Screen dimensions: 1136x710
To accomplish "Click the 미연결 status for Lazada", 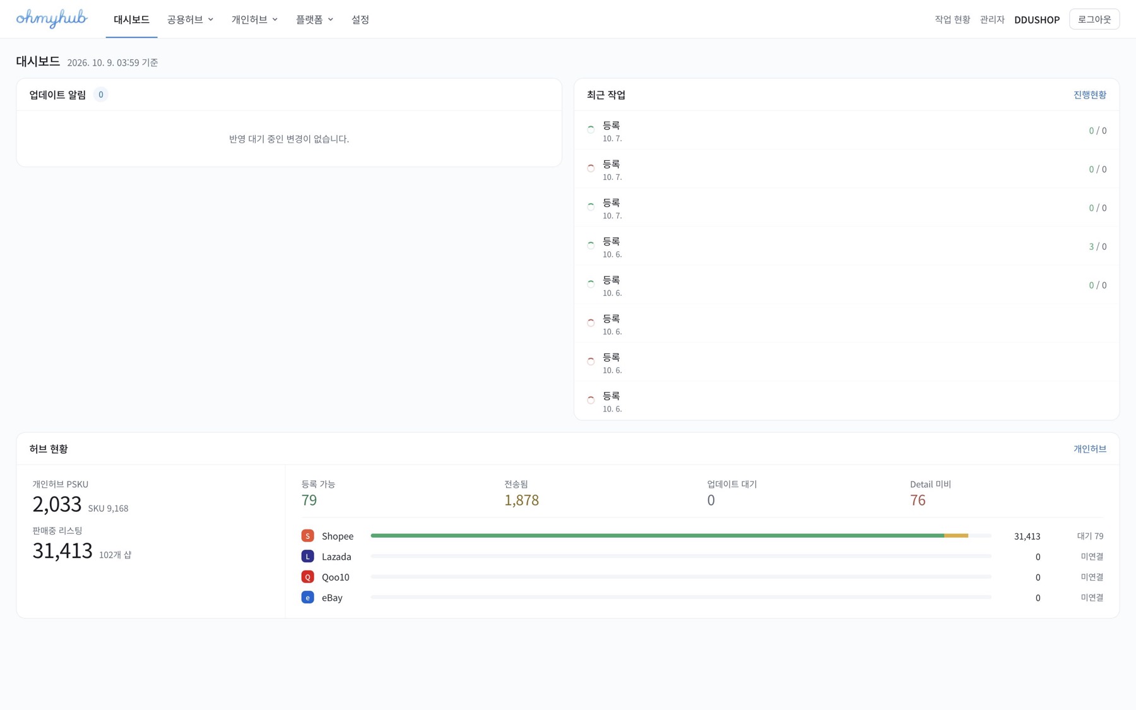I will 1092,557.
